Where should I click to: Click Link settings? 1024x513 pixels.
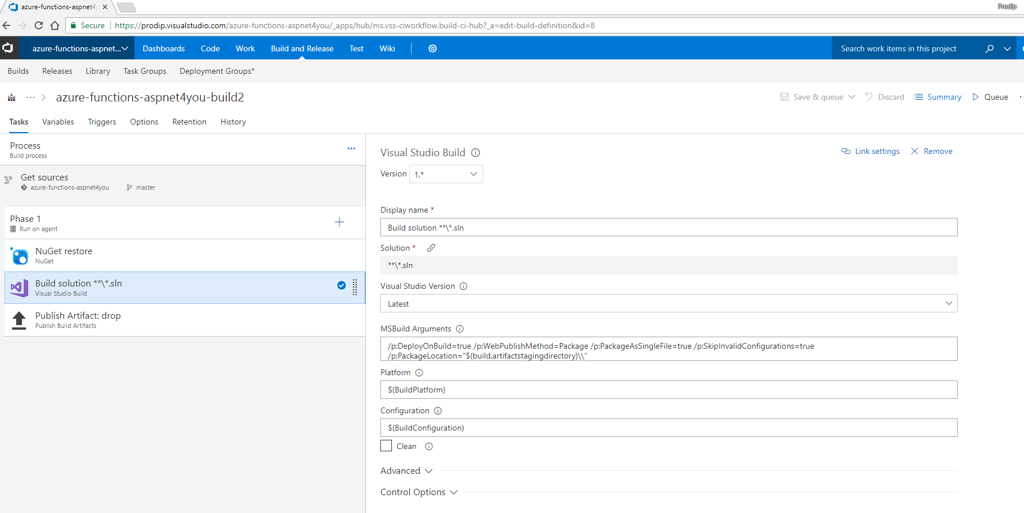coord(870,151)
